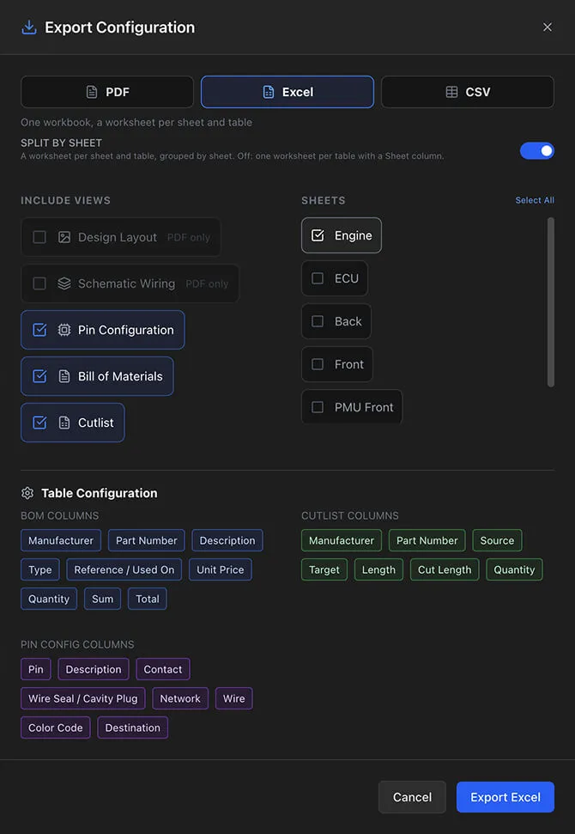Screen dimensions: 575x834
Task: Toggle the Split by Sheet switch
Action: 536,150
